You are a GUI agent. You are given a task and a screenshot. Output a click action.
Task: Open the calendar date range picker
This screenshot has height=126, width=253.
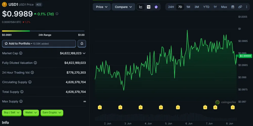click(233, 7)
